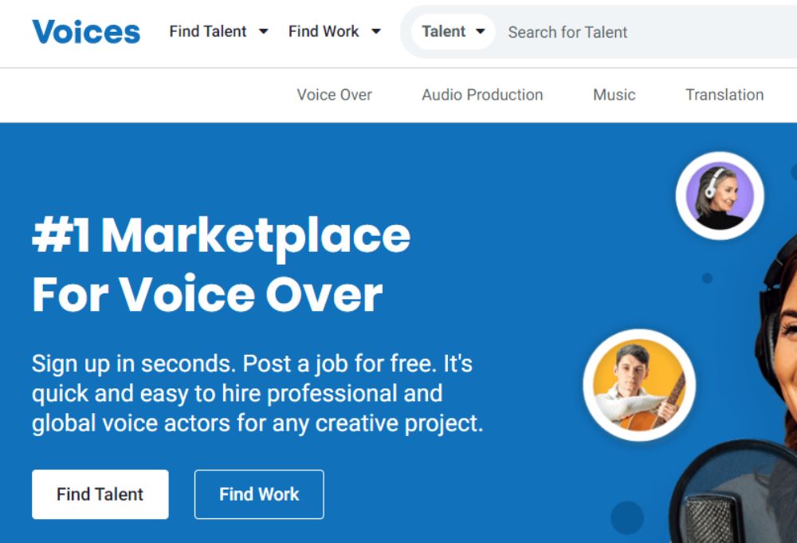Open the Translation category

point(724,95)
